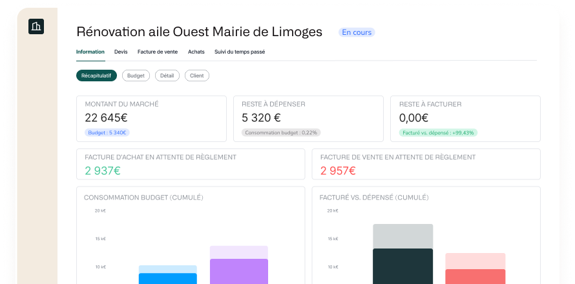Click the 20 k€ axis label in facturé chart
This screenshot has height=284, width=575.
(x=333, y=210)
